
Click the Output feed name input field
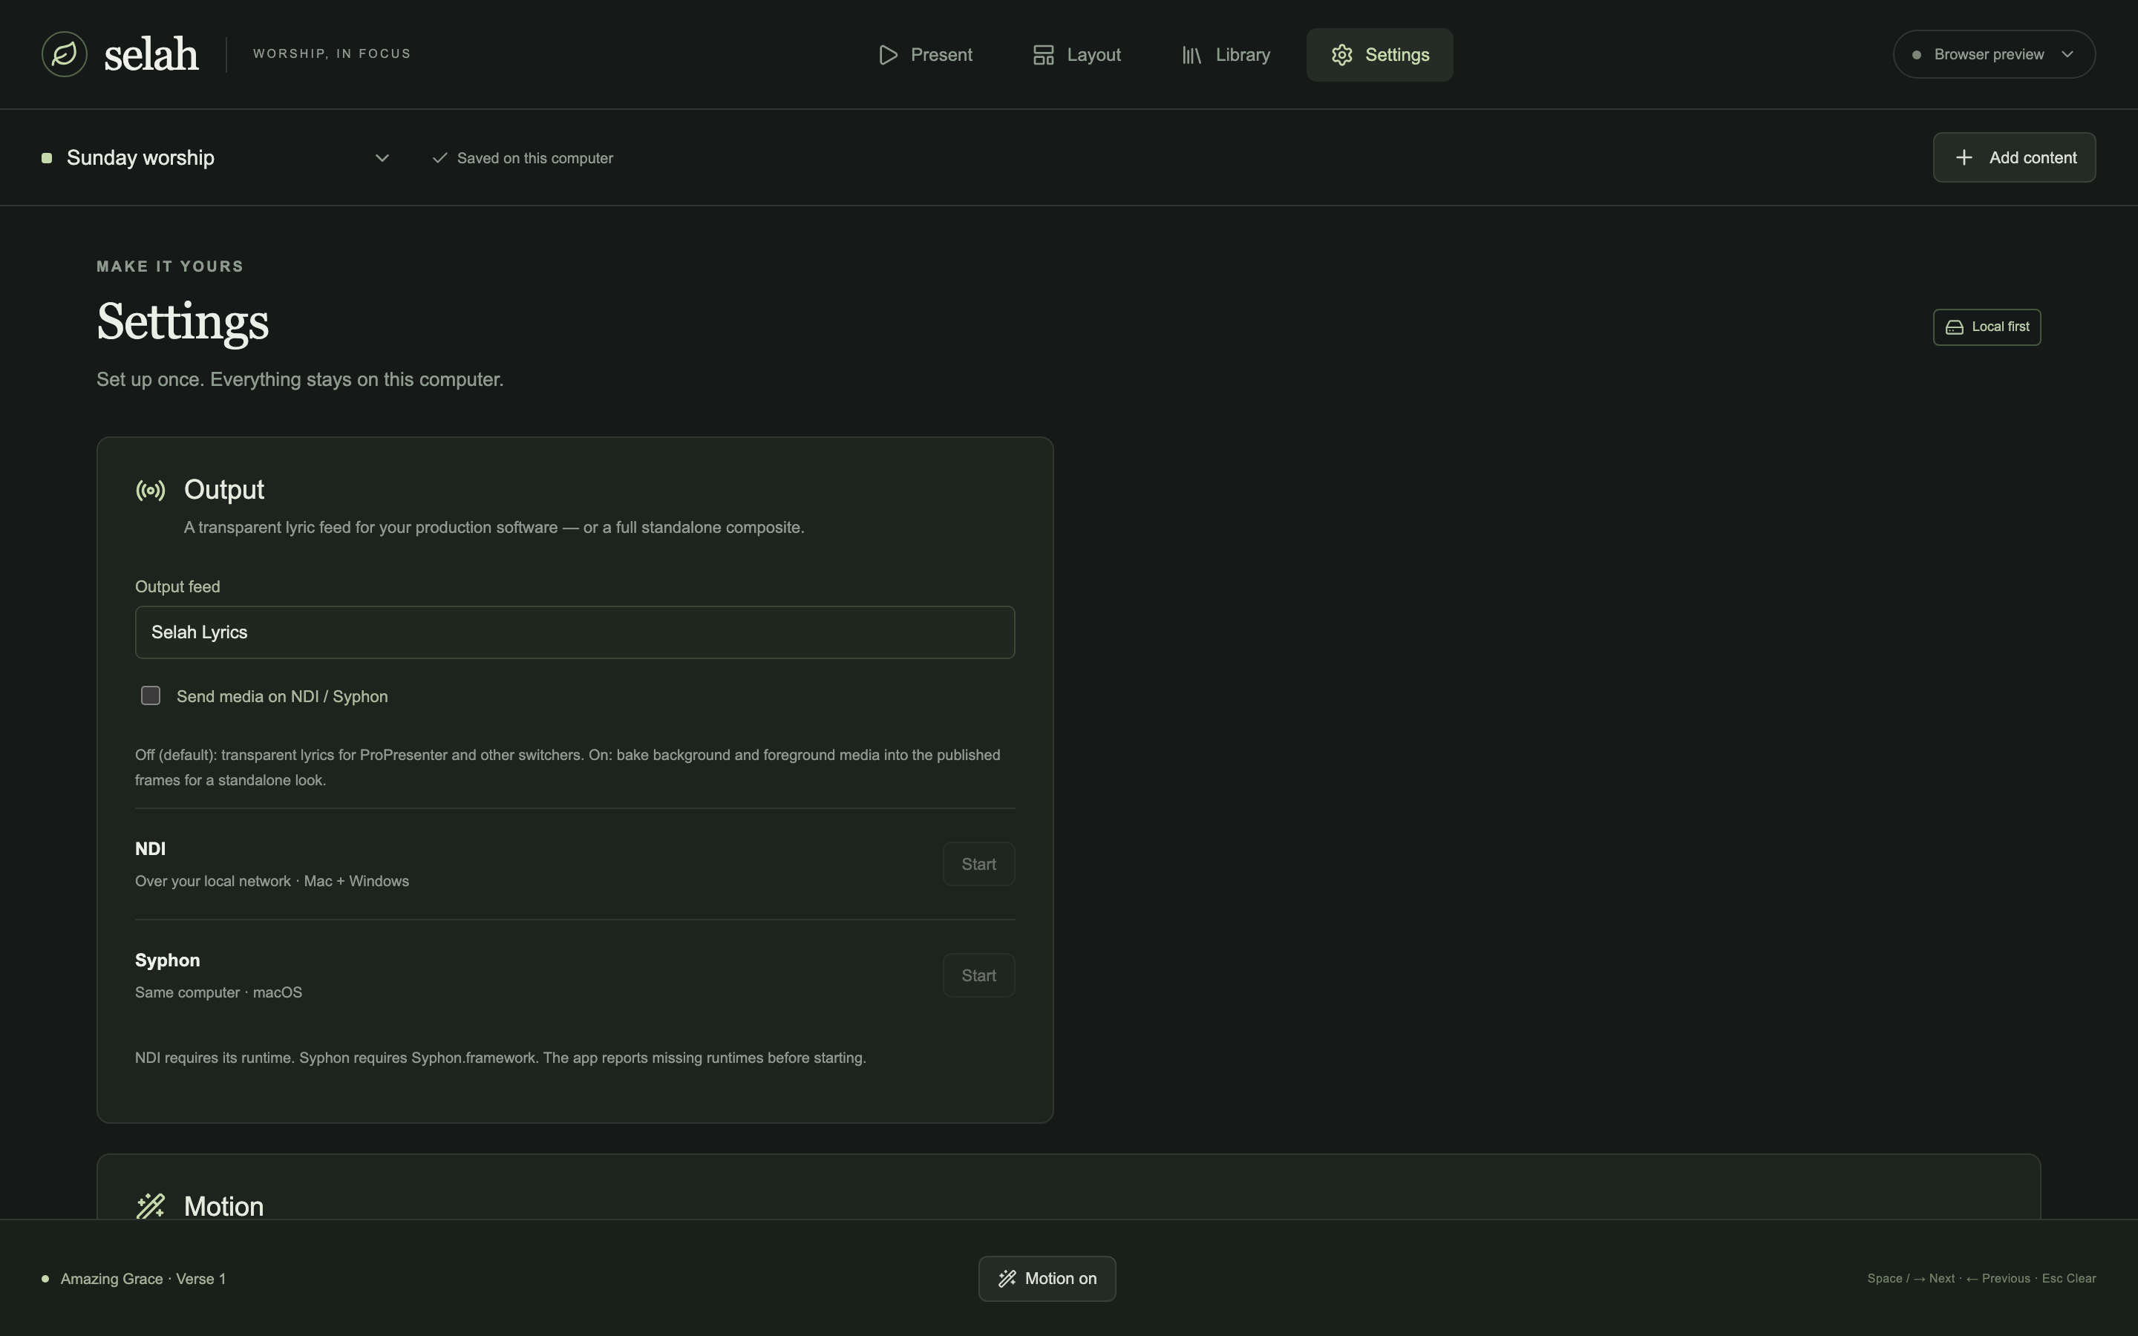575,632
